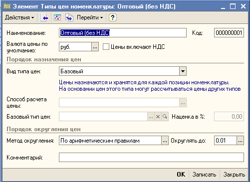Expand the Вид типа цен dropdown
The width and height of the screenshot is (250, 182).
tap(183, 71)
